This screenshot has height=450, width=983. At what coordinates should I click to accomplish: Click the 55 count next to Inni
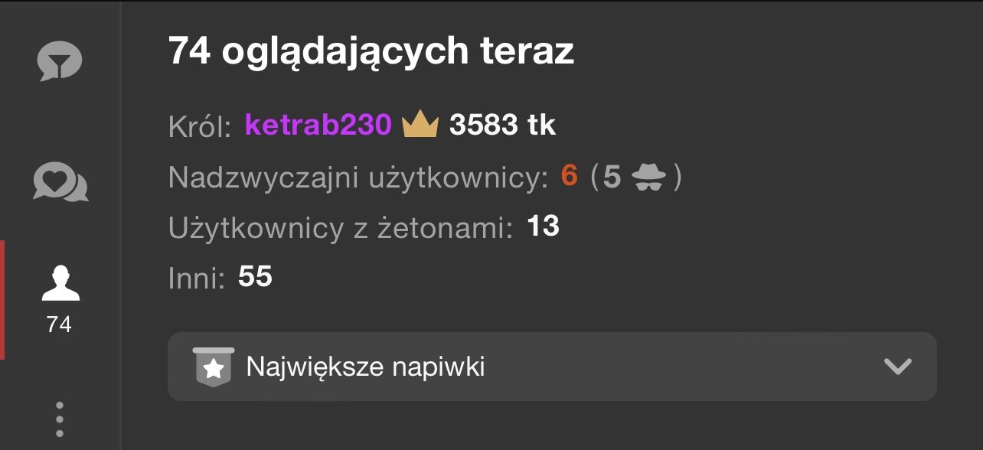tap(255, 276)
